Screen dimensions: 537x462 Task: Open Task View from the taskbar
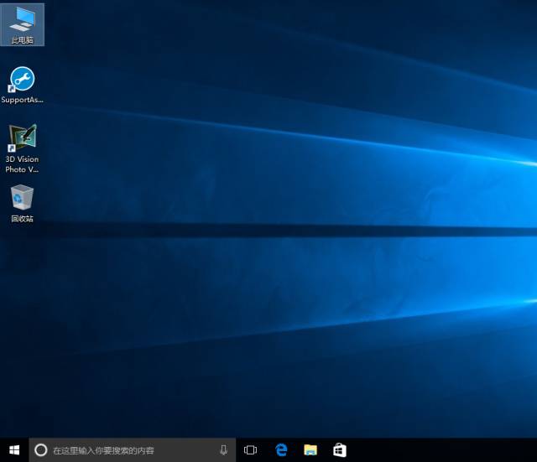(x=250, y=450)
